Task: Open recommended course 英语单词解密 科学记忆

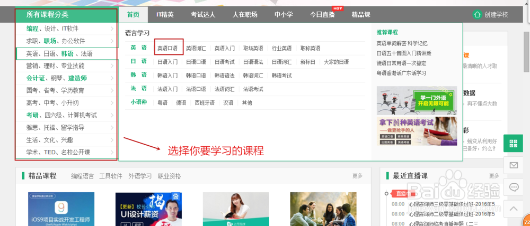Action: coord(402,43)
